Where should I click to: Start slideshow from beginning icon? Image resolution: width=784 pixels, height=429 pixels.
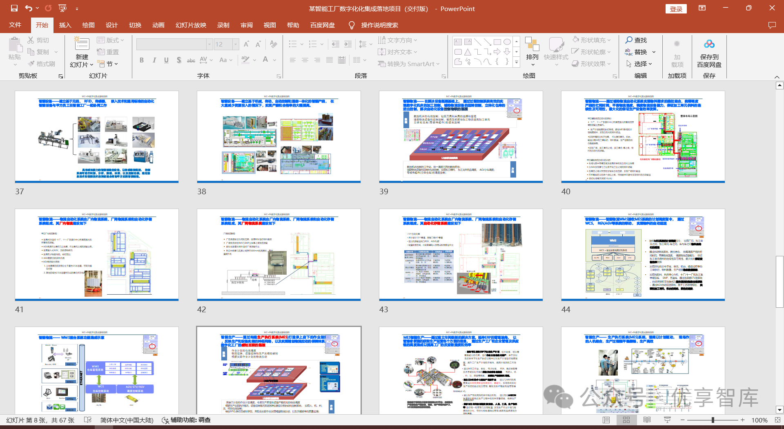tap(62, 8)
